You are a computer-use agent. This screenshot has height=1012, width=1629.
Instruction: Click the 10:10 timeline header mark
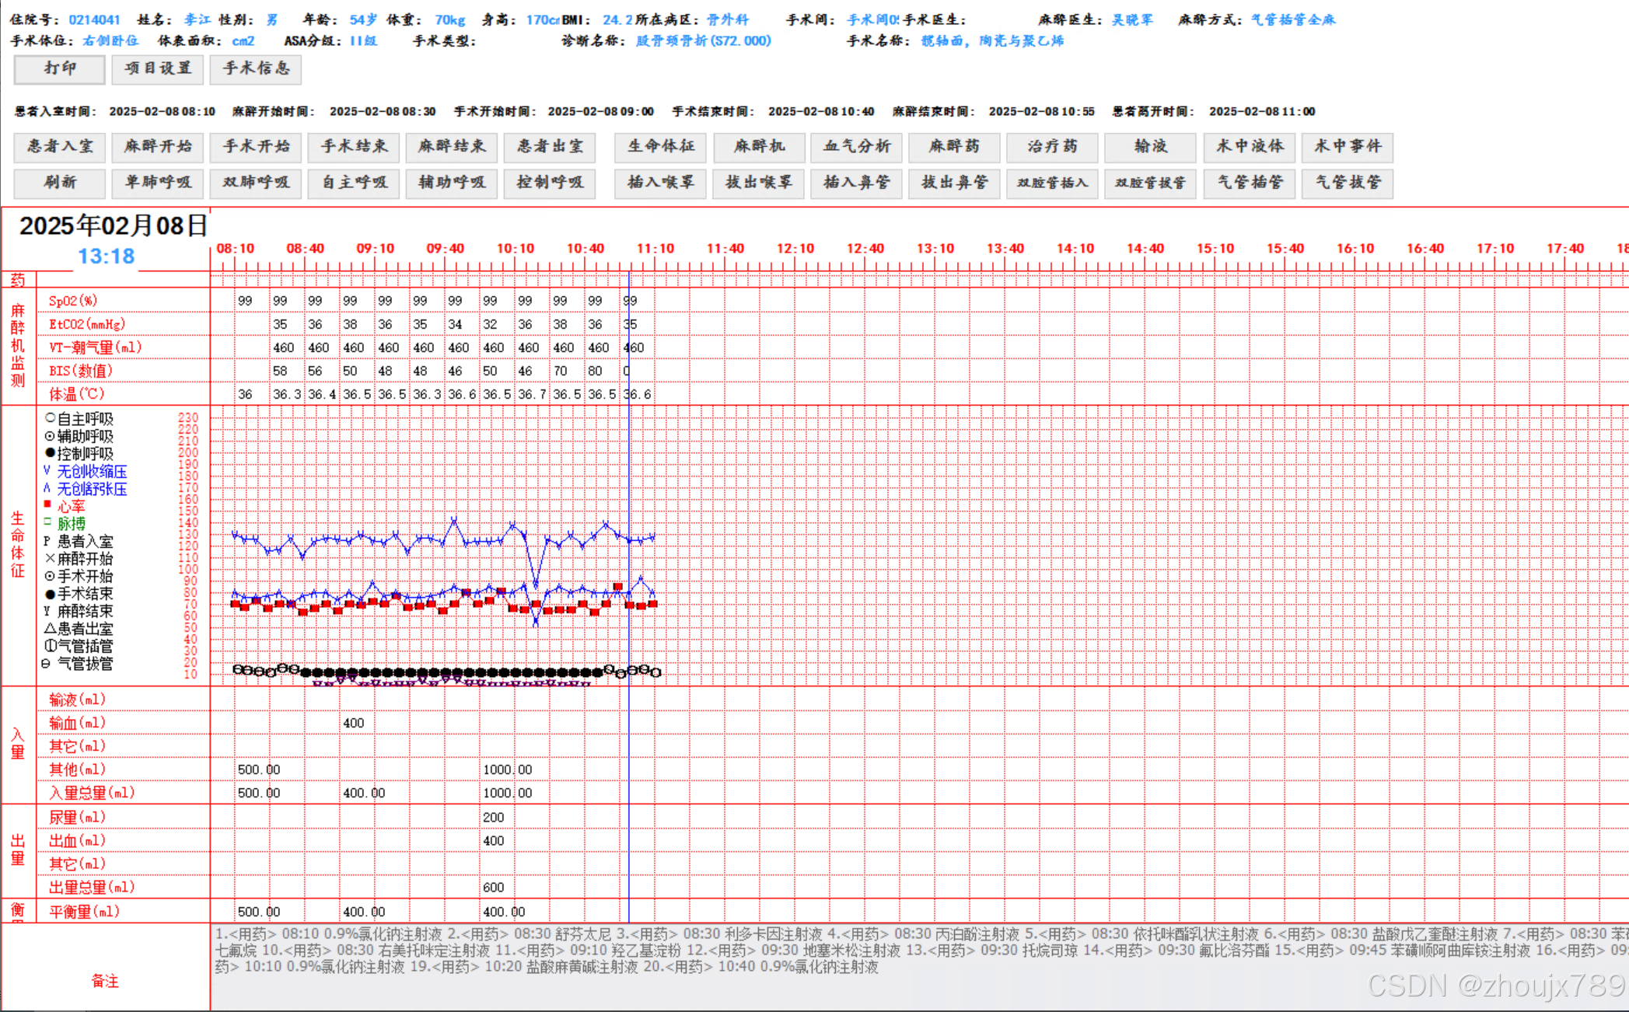pos(515,249)
